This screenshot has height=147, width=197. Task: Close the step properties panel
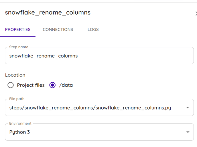coord(196,13)
